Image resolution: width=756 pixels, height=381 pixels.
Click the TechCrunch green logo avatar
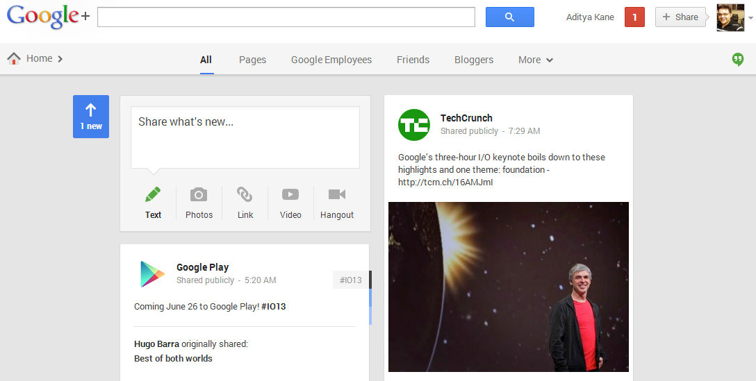tap(413, 125)
